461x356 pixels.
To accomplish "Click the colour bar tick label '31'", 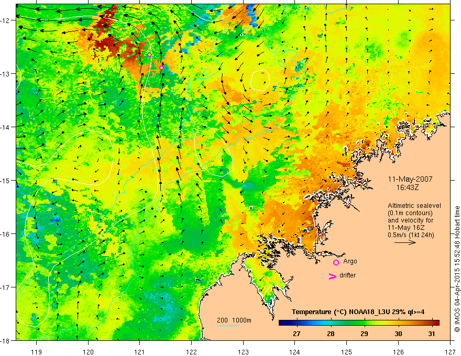I will pos(432,334).
